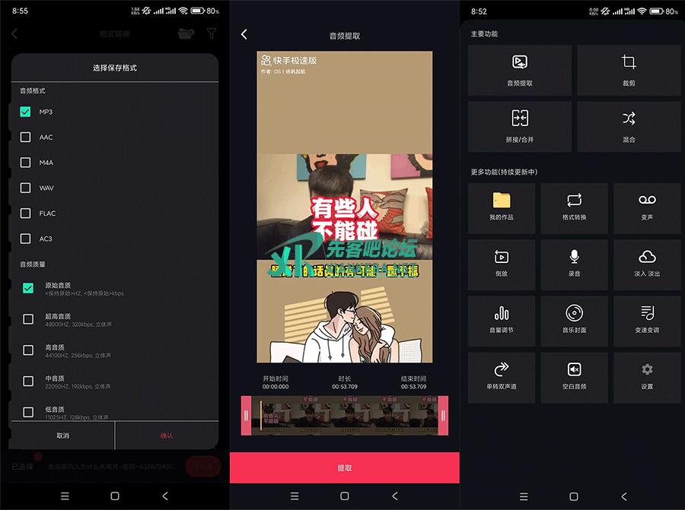Open the 音频提取 audio extraction tool
The image size is (685, 510).
[x=520, y=70]
